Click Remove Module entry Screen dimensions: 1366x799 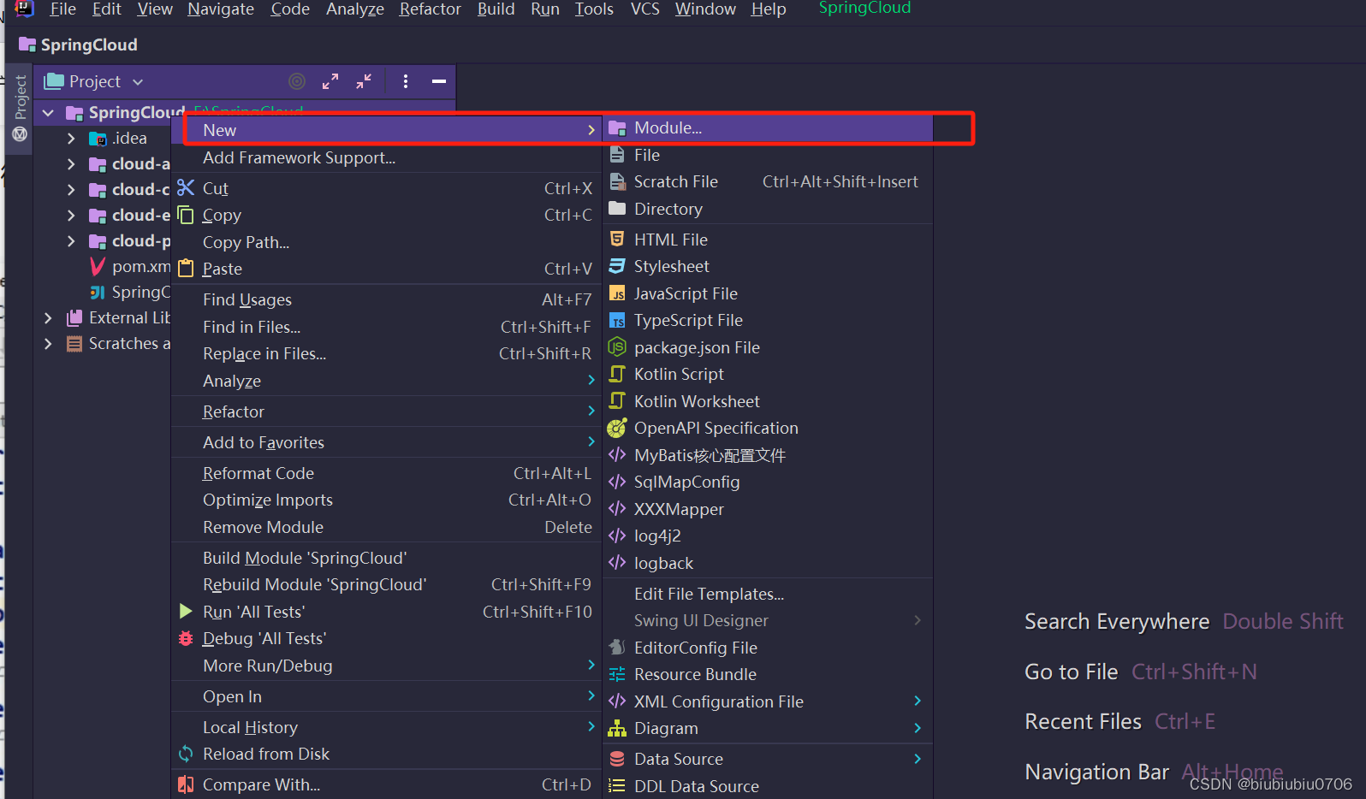pos(387,527)
